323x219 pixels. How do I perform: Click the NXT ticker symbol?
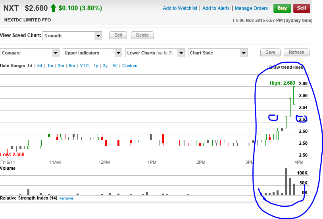[11, 8]
